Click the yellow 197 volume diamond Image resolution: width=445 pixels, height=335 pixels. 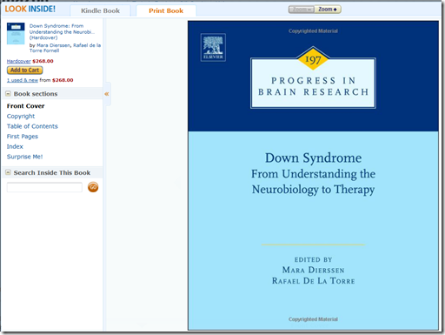tap(313, 59)
